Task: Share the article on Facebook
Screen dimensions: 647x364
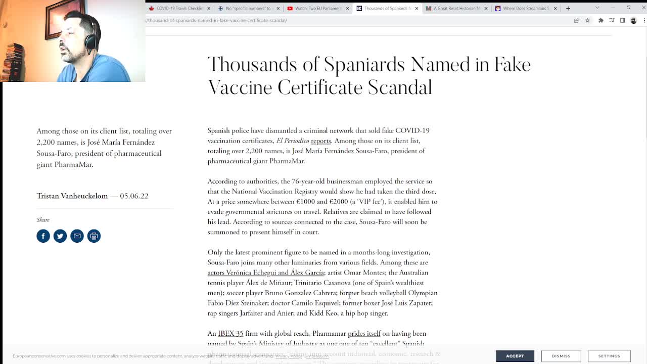Action: (x=43, y=236)
